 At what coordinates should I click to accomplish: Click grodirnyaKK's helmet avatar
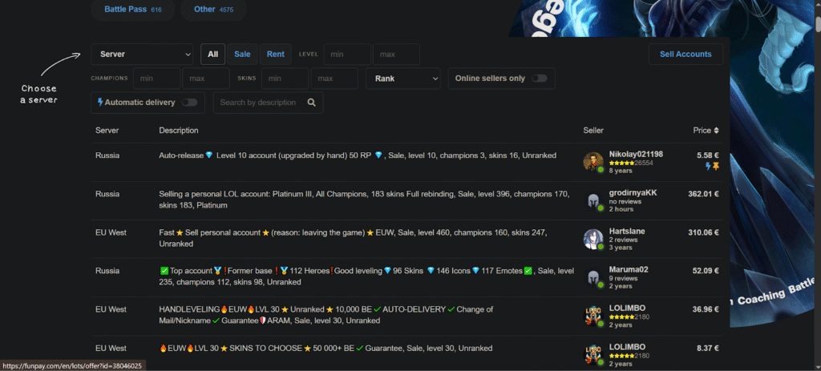click(x=593, y=200)
